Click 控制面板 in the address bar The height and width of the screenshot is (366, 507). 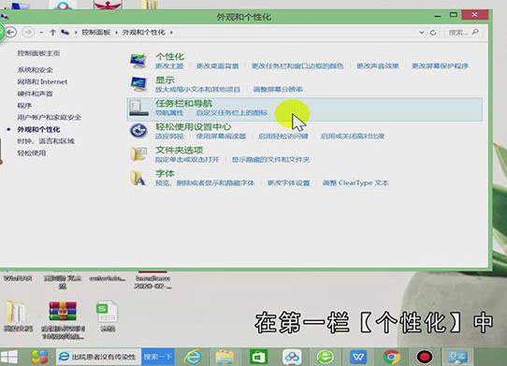[96, 33]
